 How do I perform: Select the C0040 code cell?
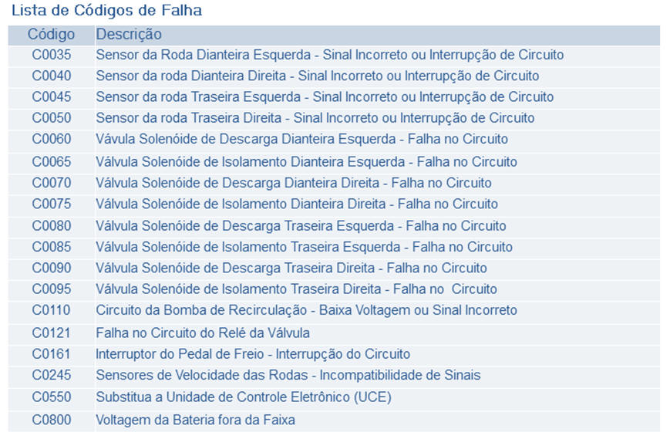coord(51,76)
